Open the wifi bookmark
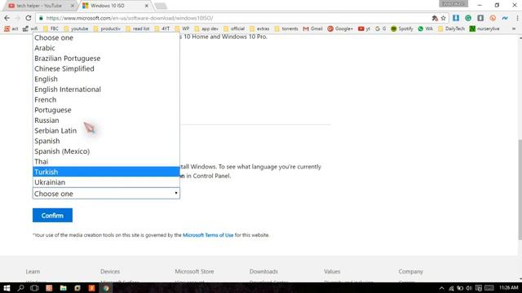The image size is (522, 293). pos(30,29)
